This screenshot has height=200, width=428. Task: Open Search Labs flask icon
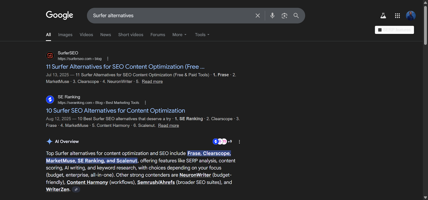point(383,16)
